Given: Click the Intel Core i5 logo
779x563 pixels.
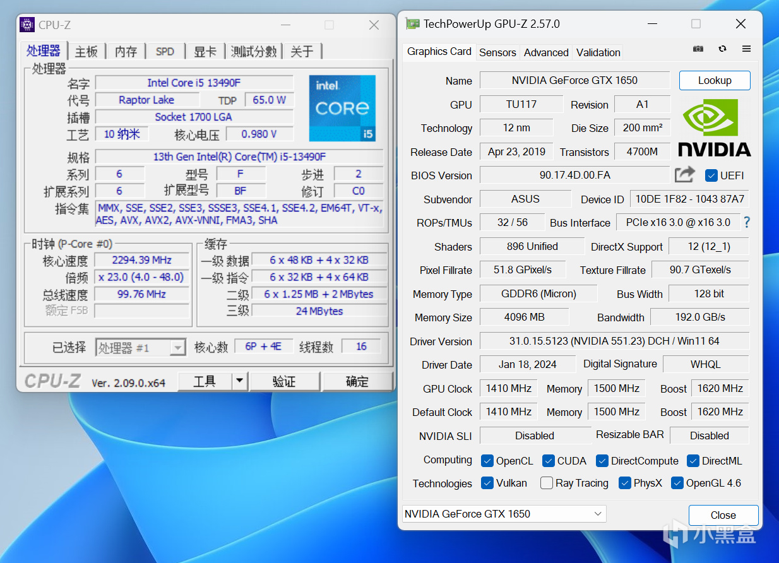Looking at the screenshot, I should coord(342,109).
